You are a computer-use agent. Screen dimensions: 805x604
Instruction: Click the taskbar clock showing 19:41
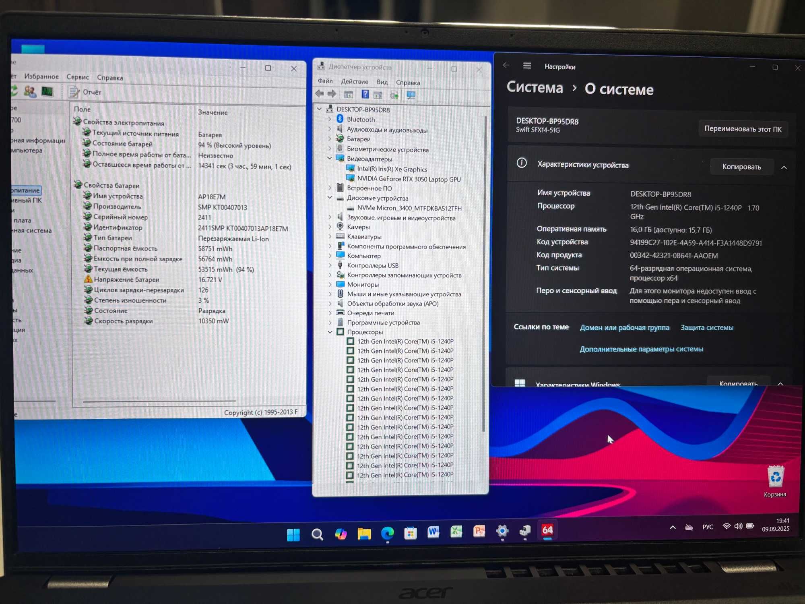click(776, 525)
